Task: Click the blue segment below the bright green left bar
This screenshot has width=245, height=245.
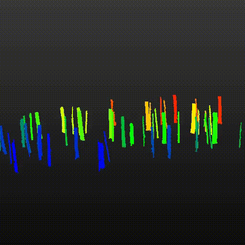Action: pos(40,143)
